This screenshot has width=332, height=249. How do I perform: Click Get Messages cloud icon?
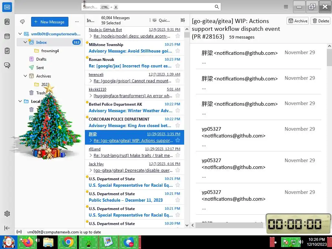pos(22,22)
